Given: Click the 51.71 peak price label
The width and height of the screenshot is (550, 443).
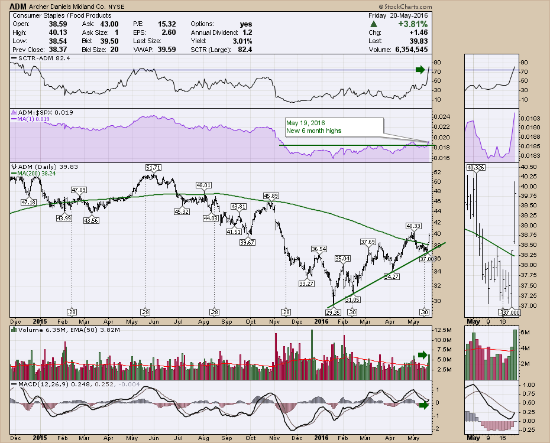Looking at the screenshot, I should [154, 168].
